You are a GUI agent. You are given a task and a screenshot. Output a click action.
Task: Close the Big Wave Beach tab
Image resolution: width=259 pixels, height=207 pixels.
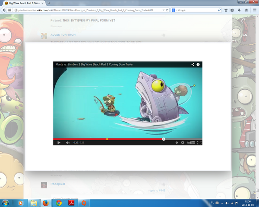click(x=42, y=3)
